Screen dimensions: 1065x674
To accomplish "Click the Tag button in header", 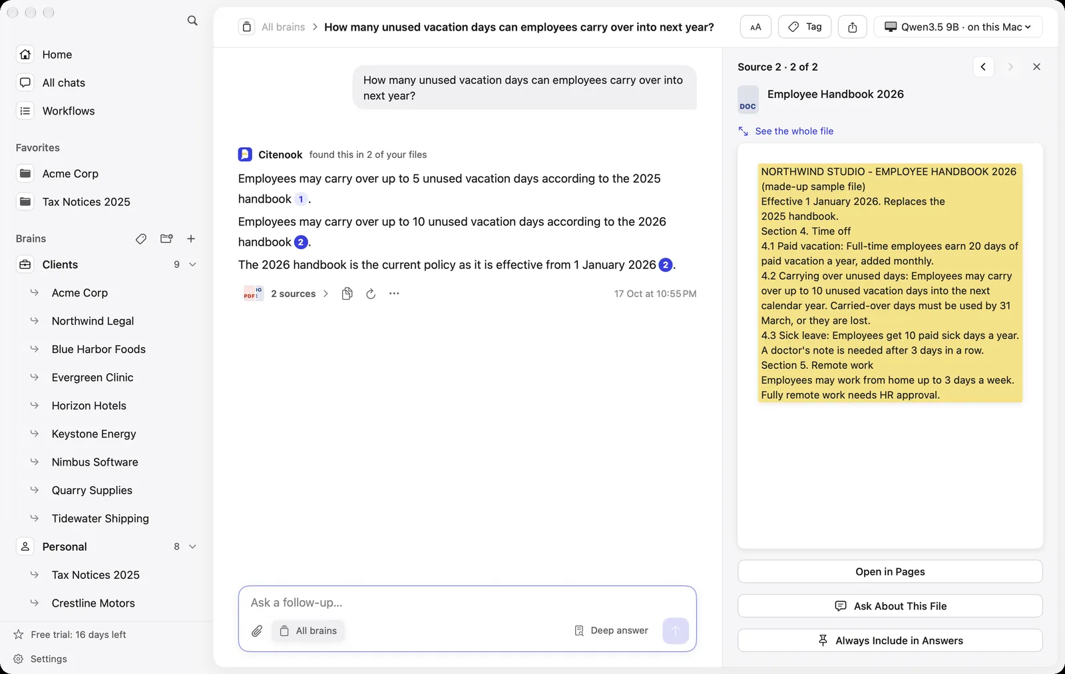I will 805,27.
